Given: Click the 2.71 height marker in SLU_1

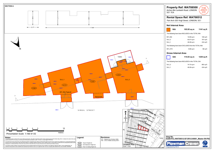Looking at the screenshot, I should pos(64,85).
